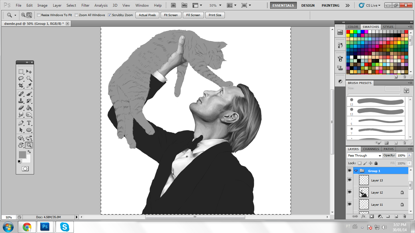
Task: Select the Ellipse shape tool
Action: [x=29, y=130]
